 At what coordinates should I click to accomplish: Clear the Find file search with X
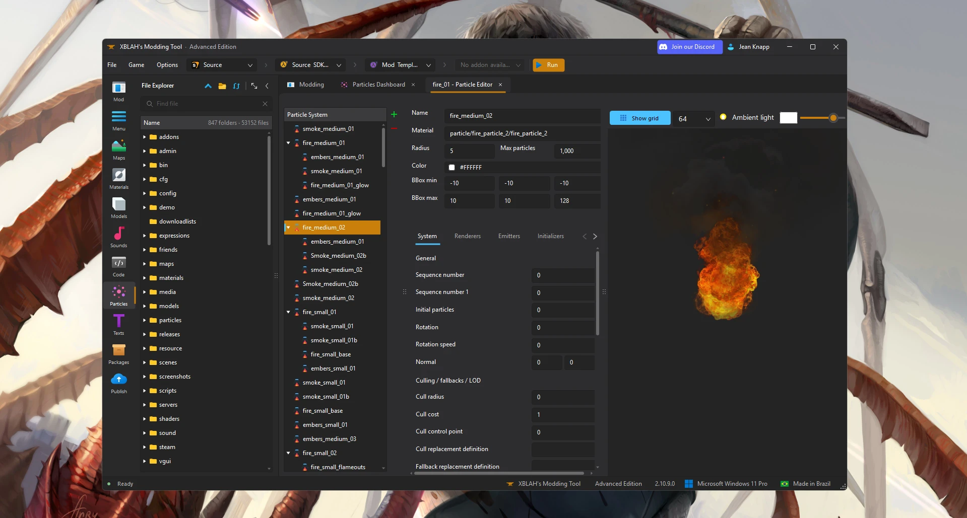coord(265,104)
